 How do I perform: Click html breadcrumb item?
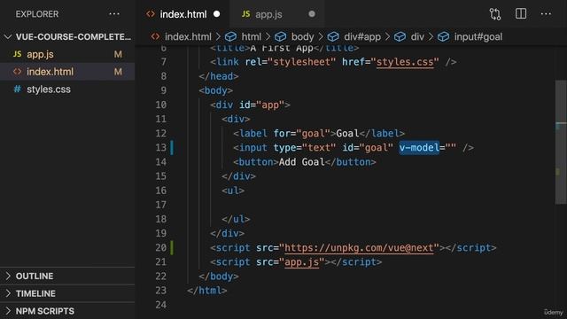[x=251, y=37]
